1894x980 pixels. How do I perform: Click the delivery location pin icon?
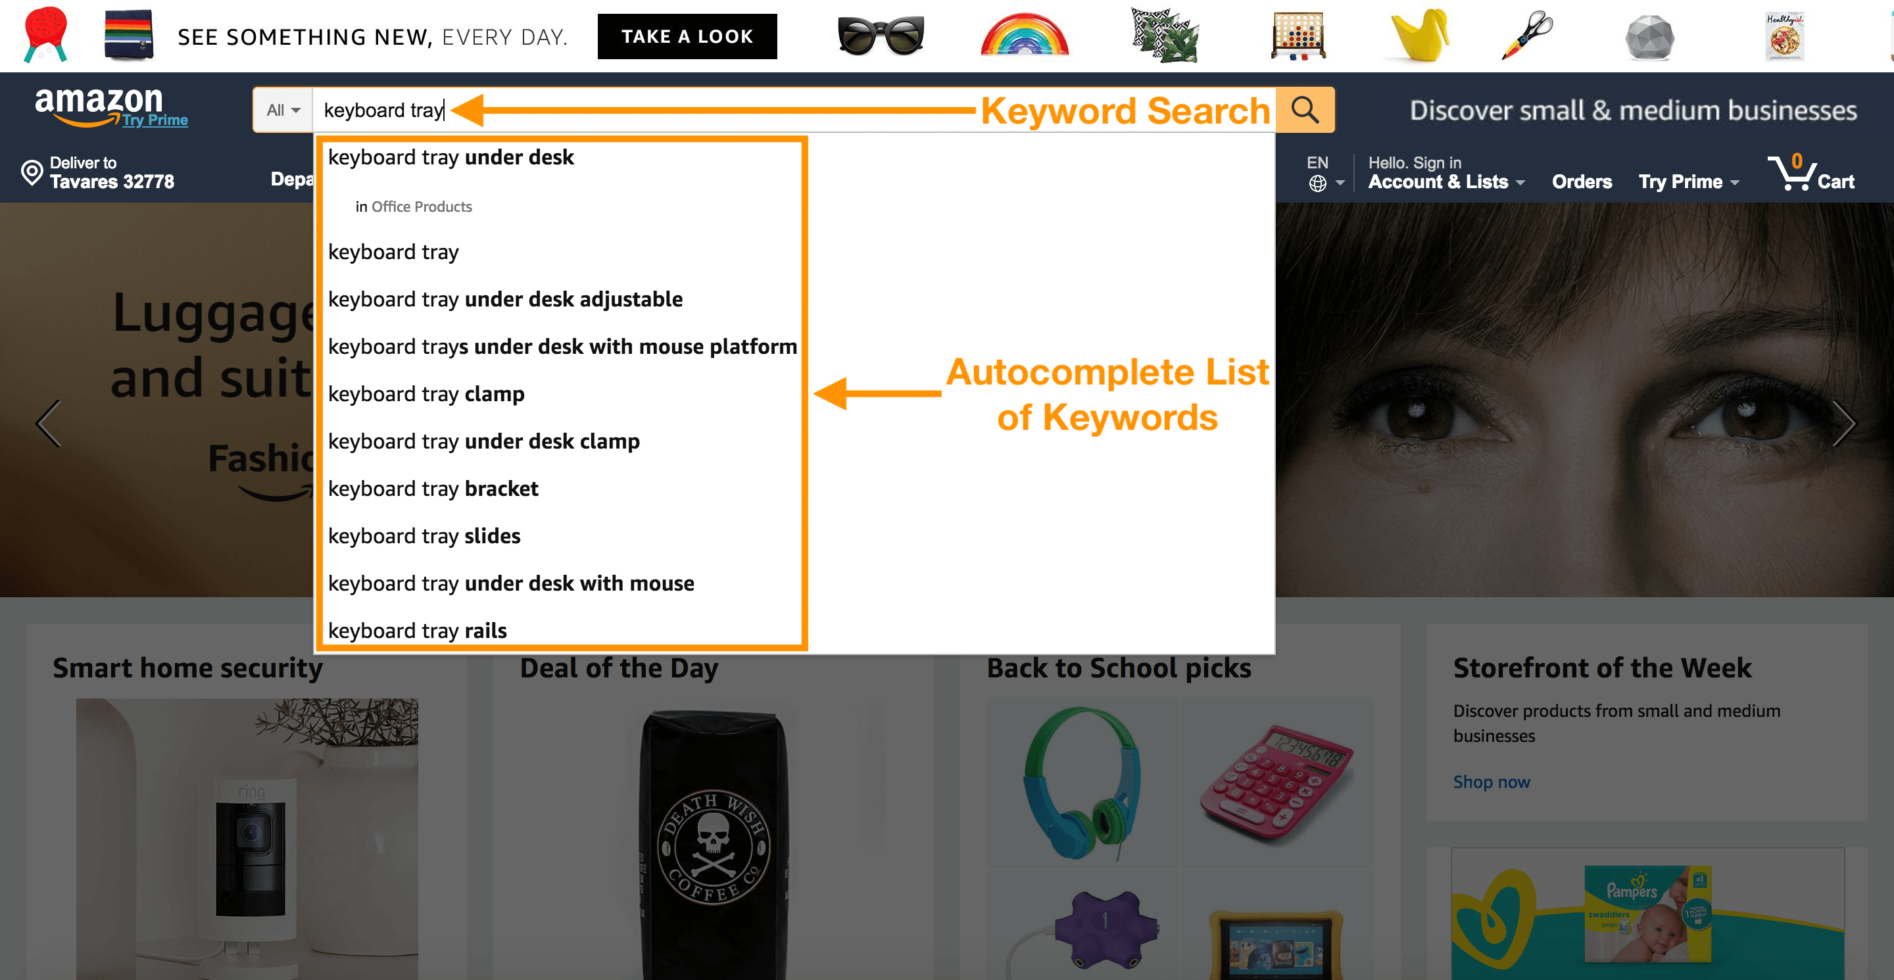32,173
